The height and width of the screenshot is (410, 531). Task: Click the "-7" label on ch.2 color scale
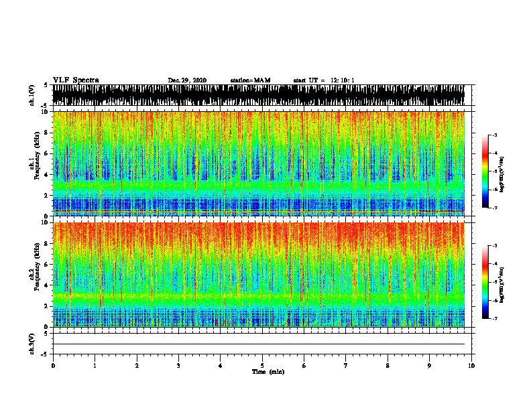(495, 319)
